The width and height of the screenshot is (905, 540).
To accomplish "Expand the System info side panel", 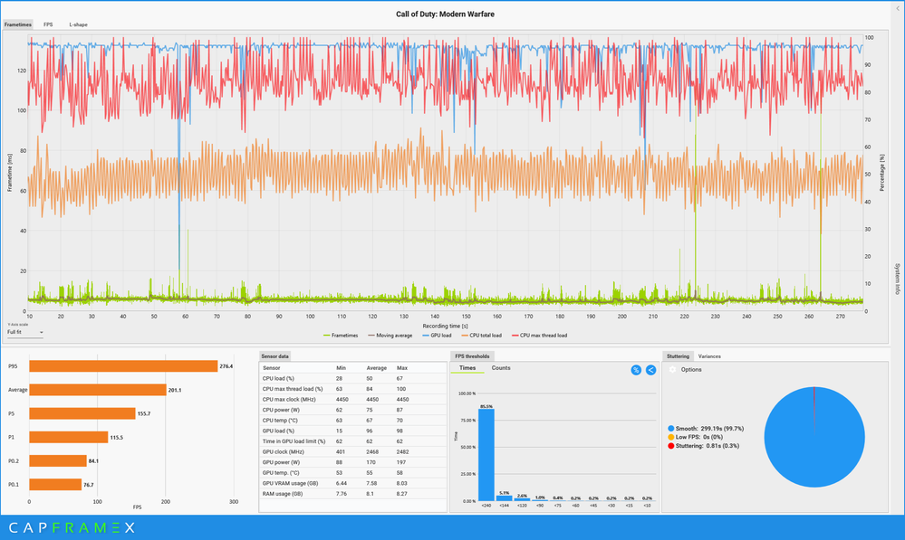I will pos(898,279).
